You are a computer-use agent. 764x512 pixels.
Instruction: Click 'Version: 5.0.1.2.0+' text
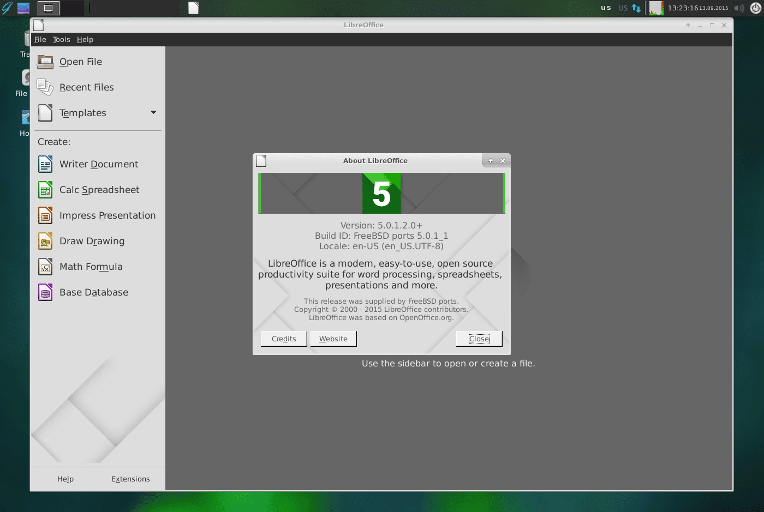click(x=381, y=225)
